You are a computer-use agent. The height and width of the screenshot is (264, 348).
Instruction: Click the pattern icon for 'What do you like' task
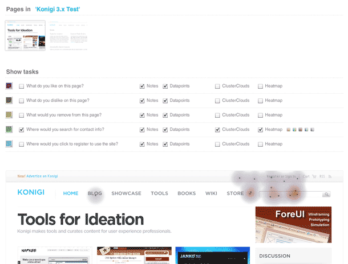click(9, 86)
